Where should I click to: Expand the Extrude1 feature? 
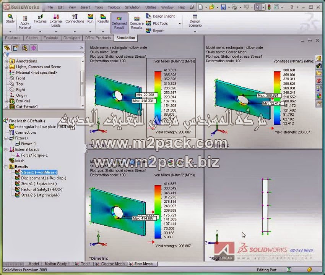tap(6, 101)
